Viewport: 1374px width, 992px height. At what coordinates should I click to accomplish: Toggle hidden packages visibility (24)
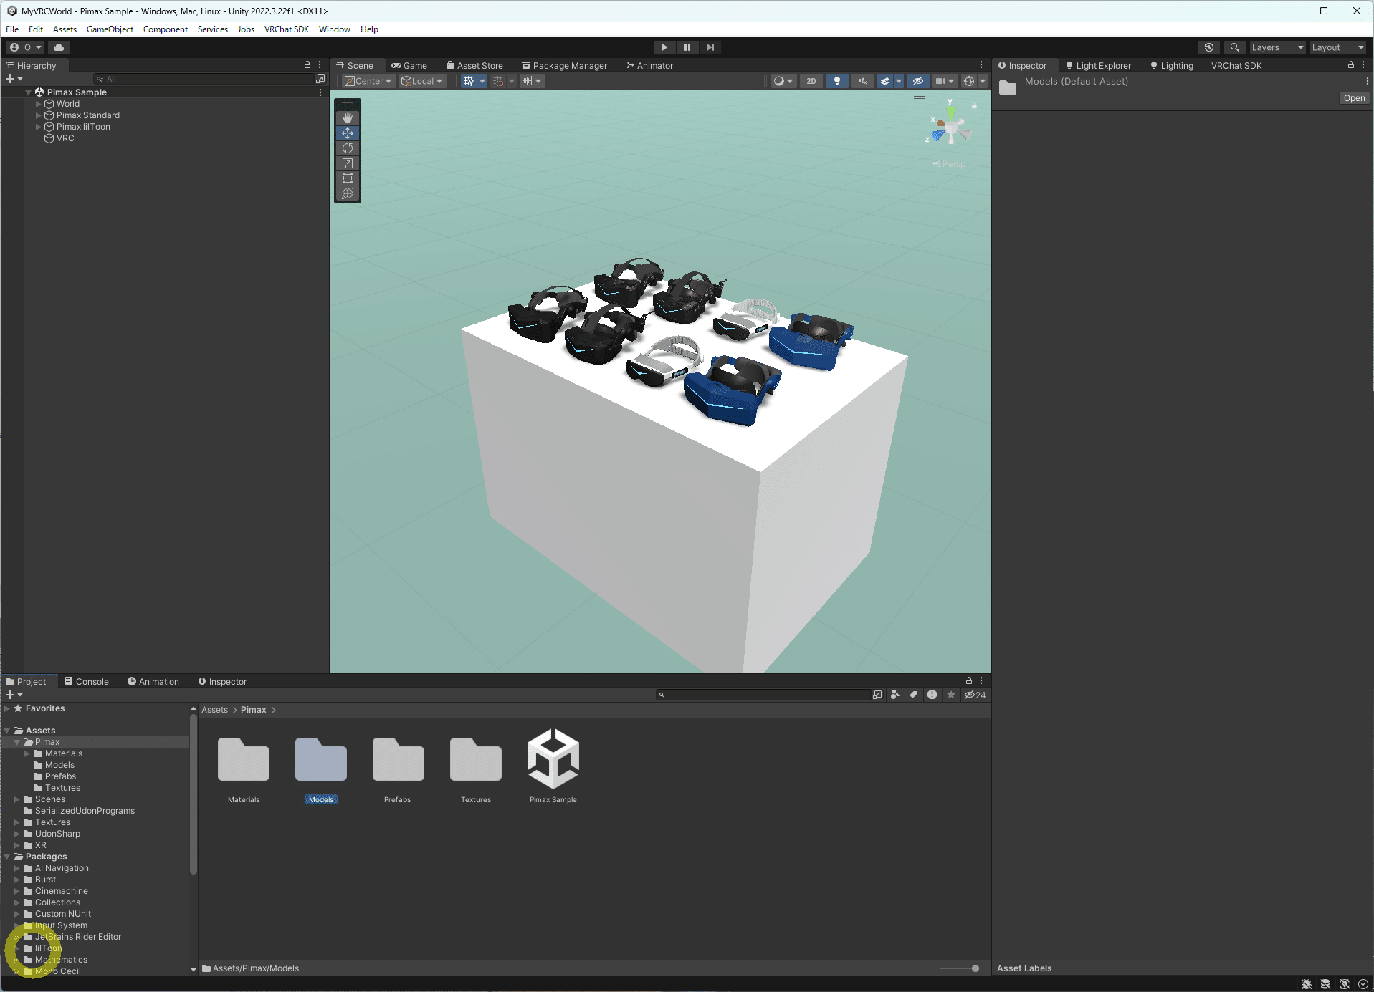point(975,695)
